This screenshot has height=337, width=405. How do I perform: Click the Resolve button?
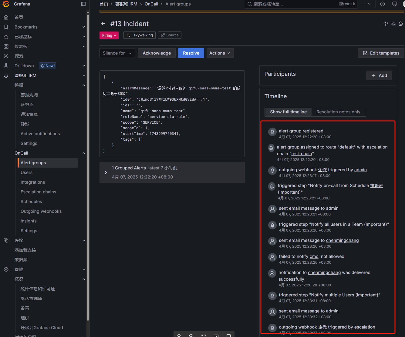click(191, 53)
